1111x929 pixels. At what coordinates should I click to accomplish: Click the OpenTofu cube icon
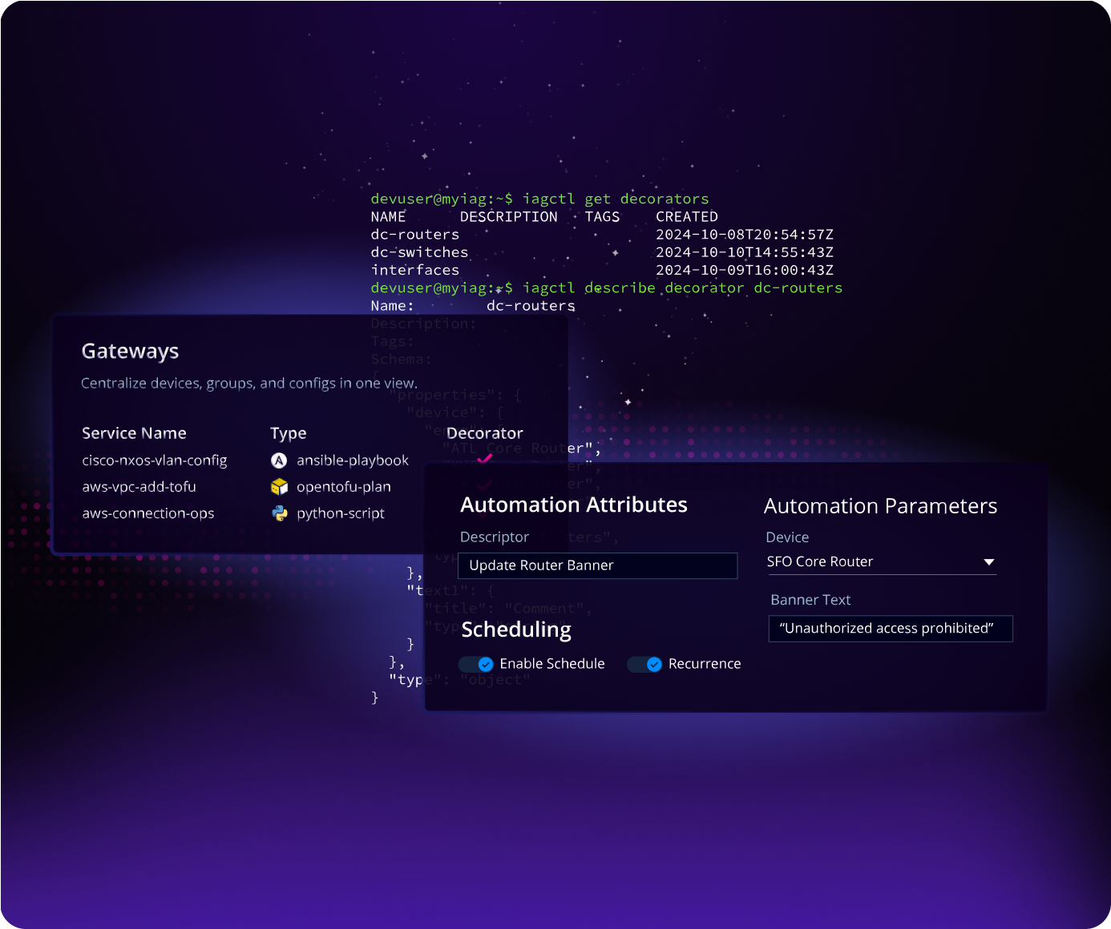(x=279, y=487)
